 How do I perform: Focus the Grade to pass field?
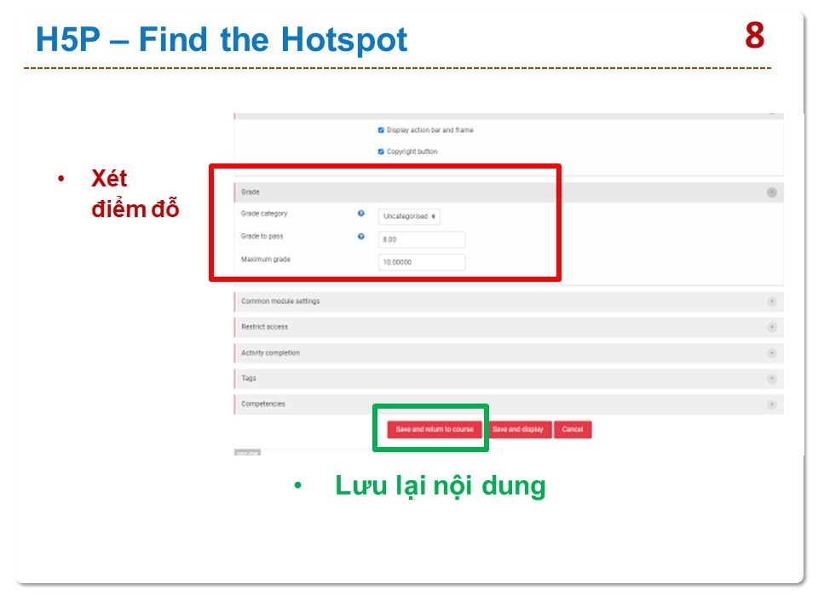pyautogui.click(x=422, y=240)
